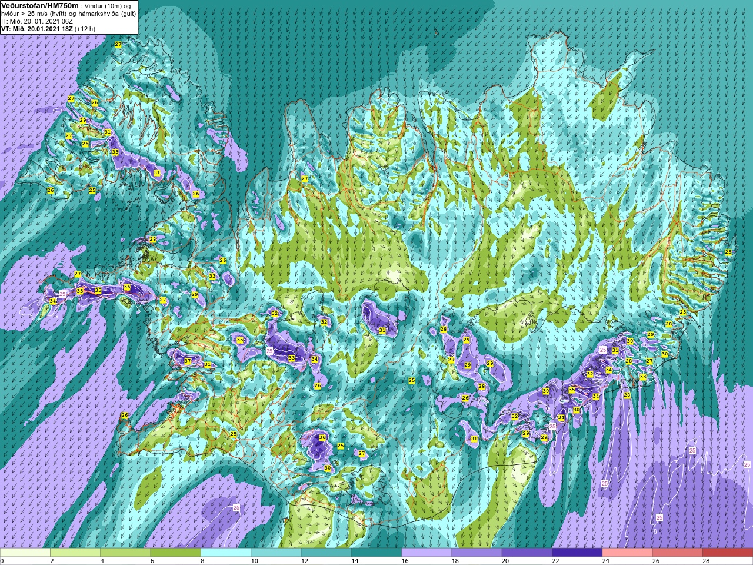Click the '24' tick on the legend scale
The width and height of the screenshot is (753, 565).
(606, 561)
